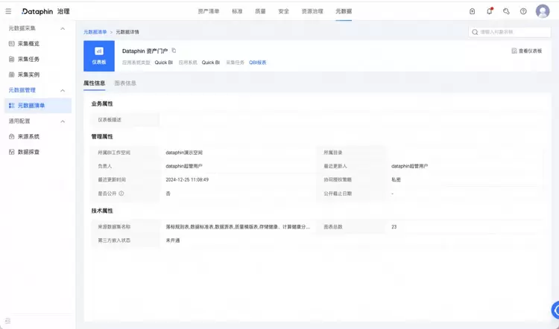Image resolution: width=559 pixels, height=329 pixels.
Task: Open the help question mark icon
Action: (523, 11)
